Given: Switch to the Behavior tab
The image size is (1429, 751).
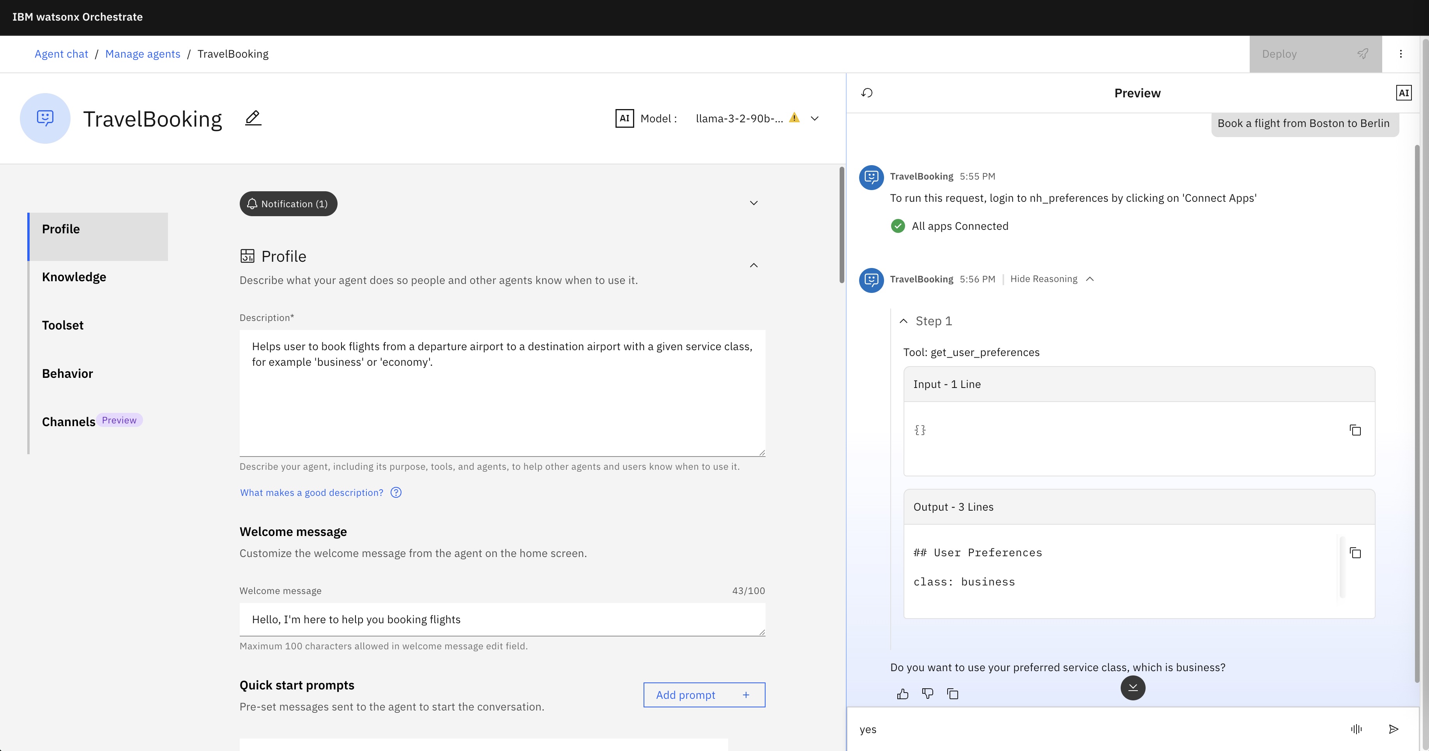Looking at the screenshot, I should tap(68, 374).
